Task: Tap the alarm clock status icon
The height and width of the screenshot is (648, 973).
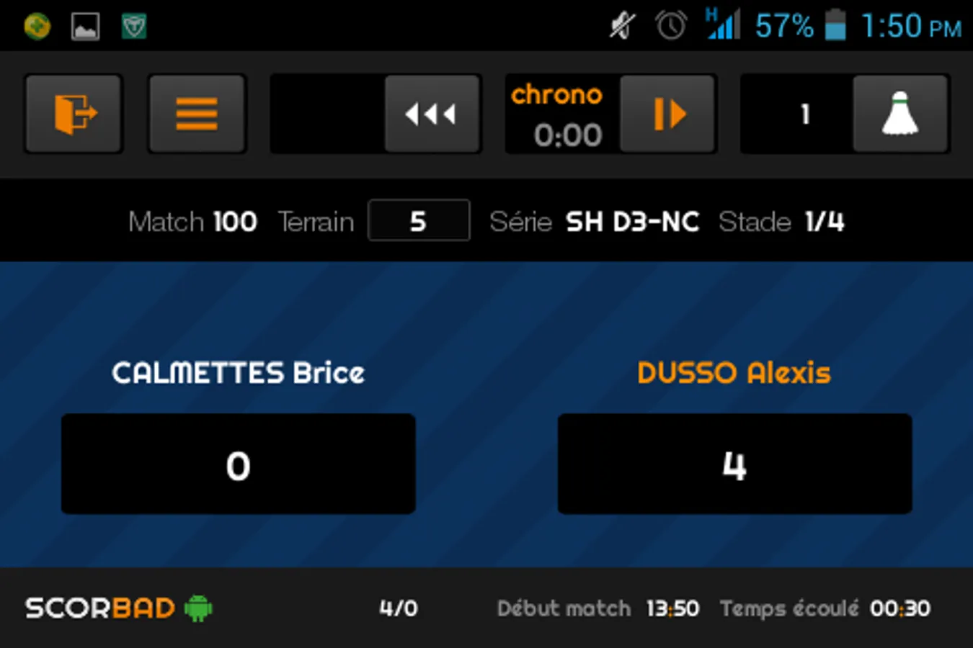Action: (670, 26)
